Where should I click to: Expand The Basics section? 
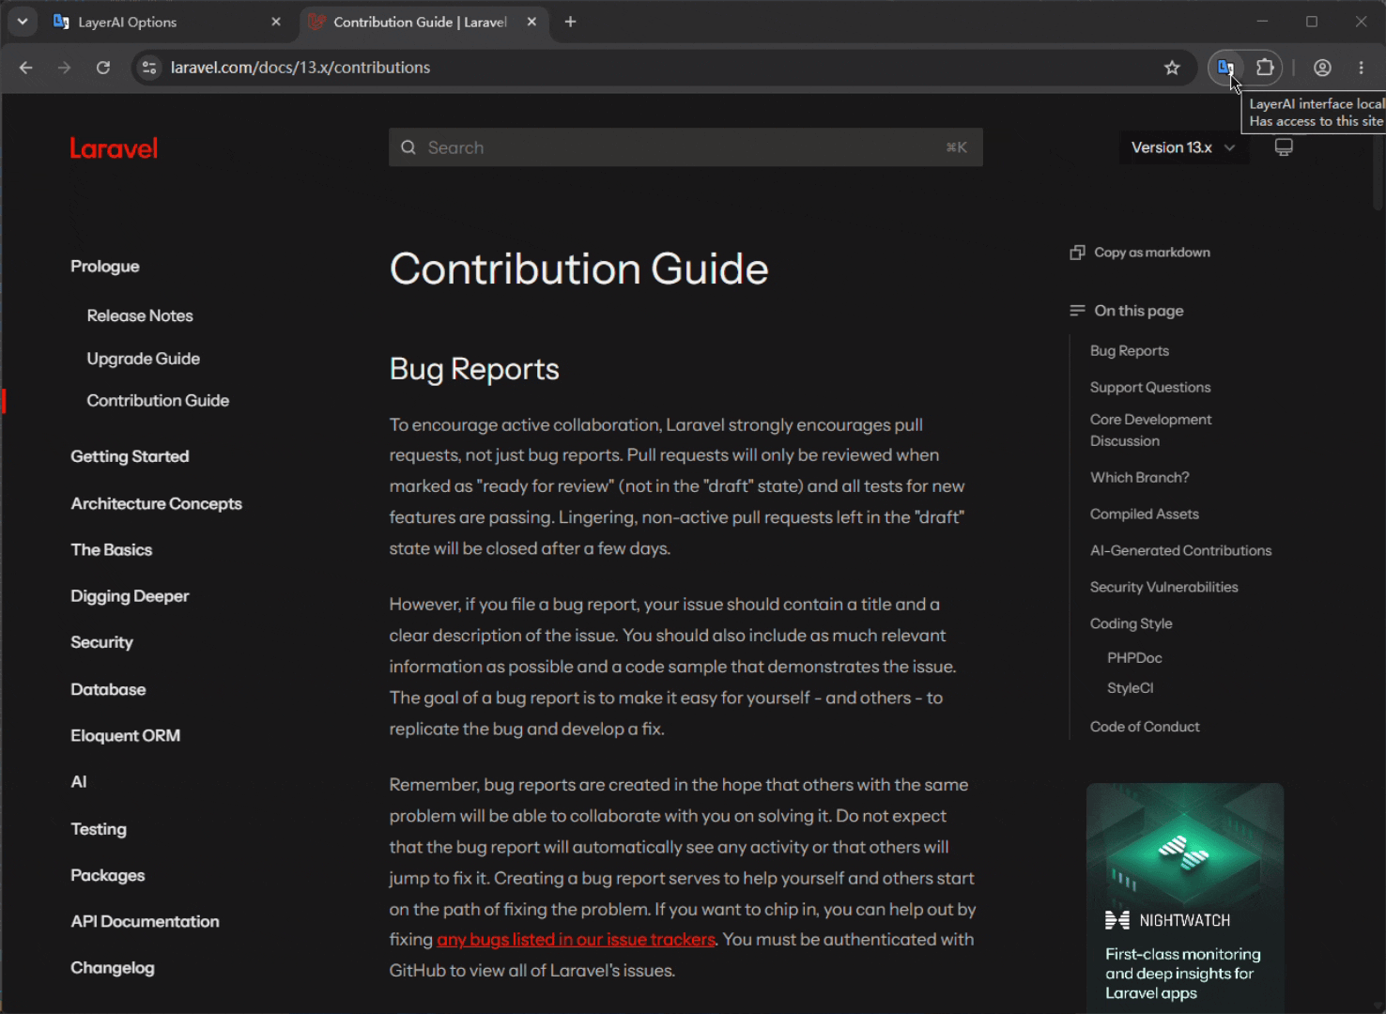pos(111,550)
